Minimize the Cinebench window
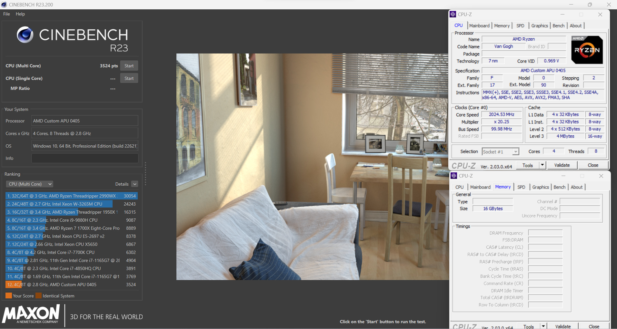The image size is (617, 329). click(571, 5)
